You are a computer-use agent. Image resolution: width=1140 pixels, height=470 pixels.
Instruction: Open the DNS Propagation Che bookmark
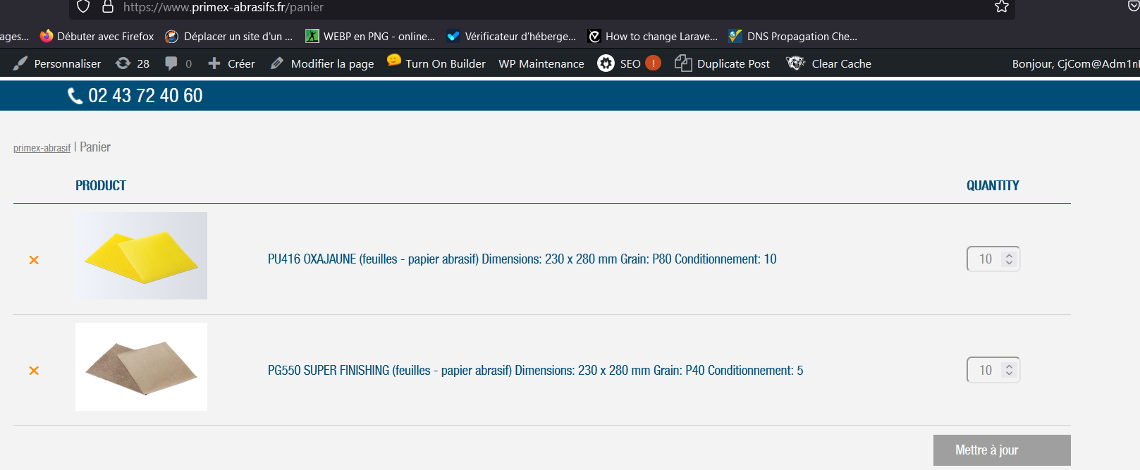[793, 36]
